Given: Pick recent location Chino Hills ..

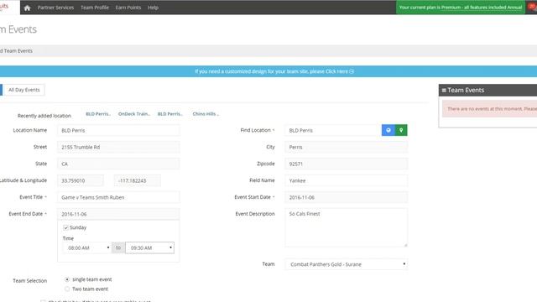Looking at the screenshot, I should pyautogui.click(x=206, y=114).
